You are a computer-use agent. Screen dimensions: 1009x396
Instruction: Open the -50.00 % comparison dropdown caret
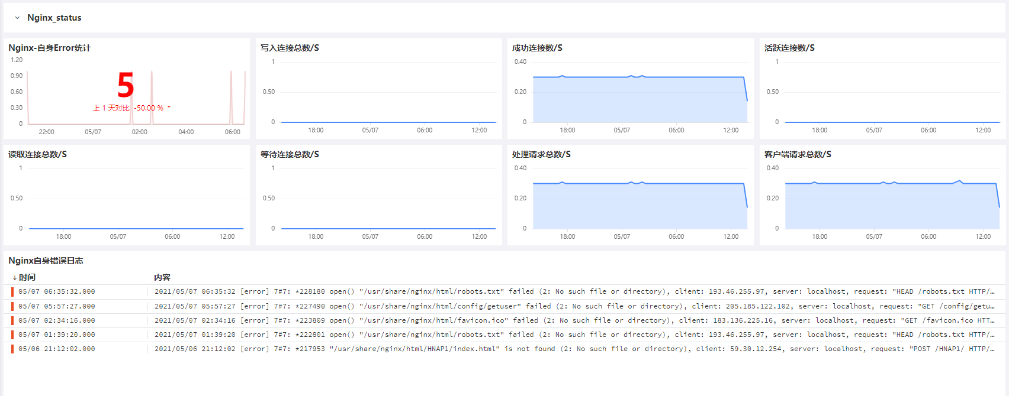(169, 107)
